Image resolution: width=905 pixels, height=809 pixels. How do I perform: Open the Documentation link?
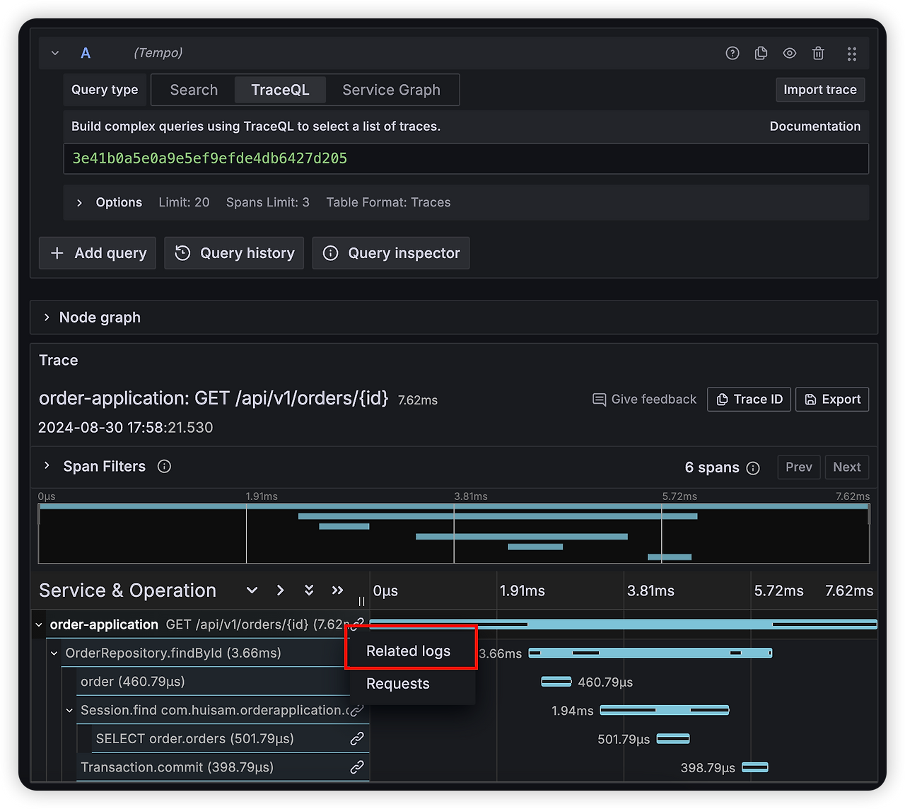point(815,127)
